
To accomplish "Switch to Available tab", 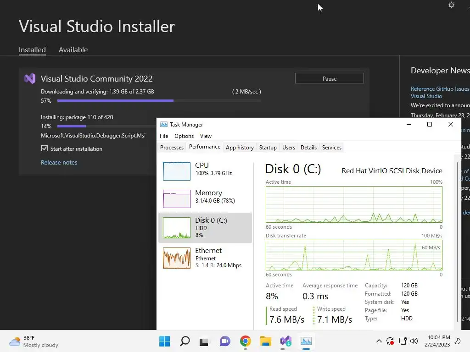I will click(73, 49).
